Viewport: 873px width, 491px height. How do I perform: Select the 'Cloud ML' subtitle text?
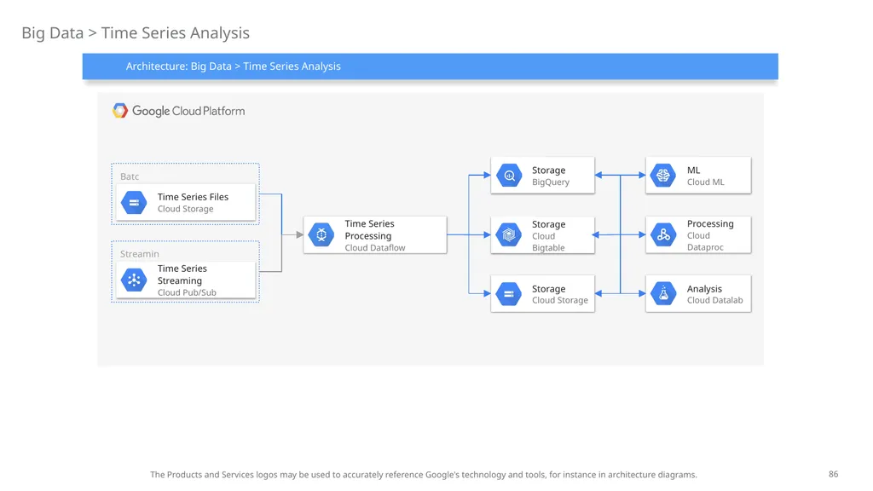(705, 182)
